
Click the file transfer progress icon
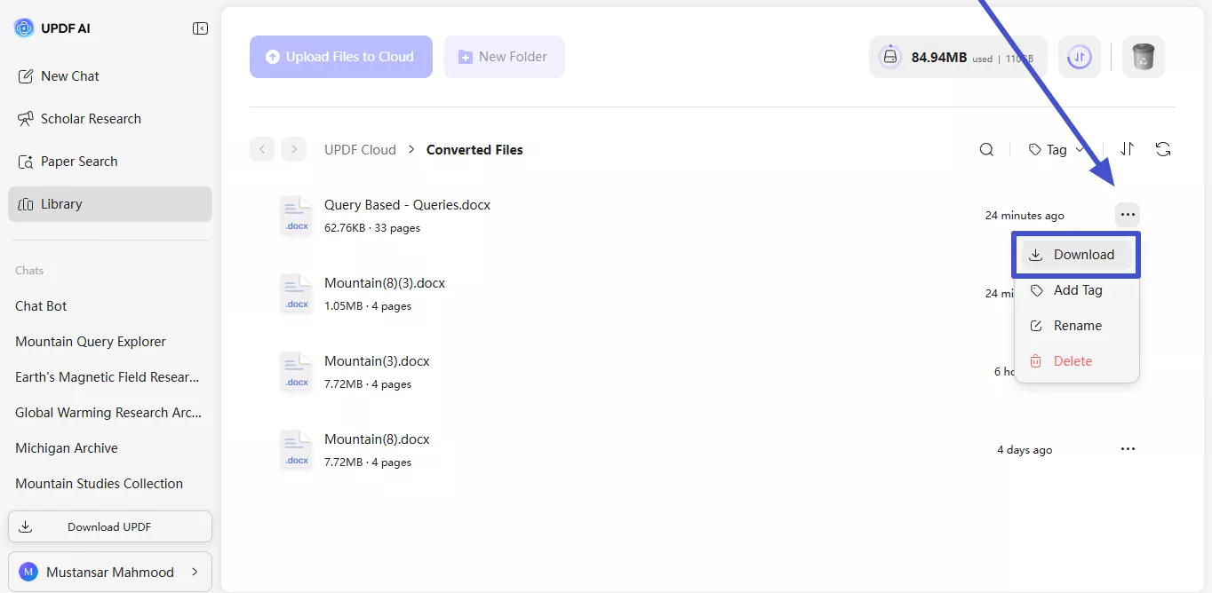[1079, 56]
